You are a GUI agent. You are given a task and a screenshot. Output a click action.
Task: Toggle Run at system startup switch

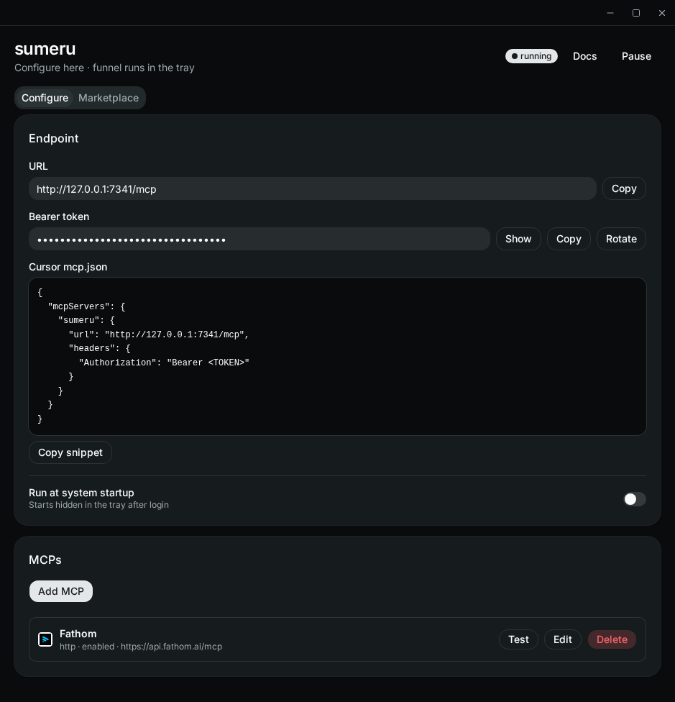635,498
